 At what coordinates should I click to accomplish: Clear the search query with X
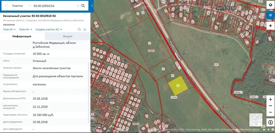coord(78,6)
